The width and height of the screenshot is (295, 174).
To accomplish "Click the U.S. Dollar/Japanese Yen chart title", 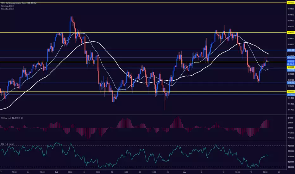I will 19,3.
